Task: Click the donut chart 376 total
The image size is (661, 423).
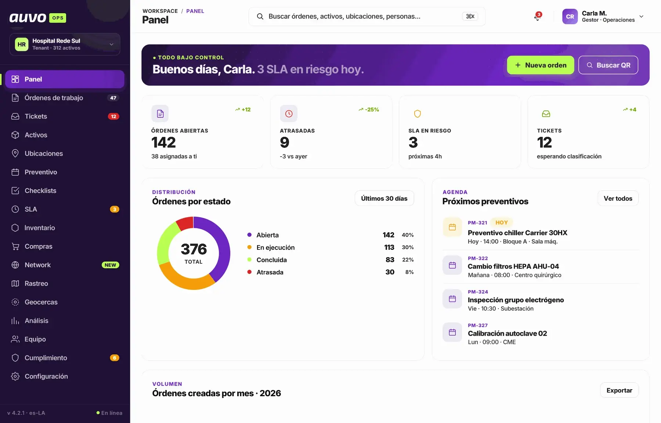Action: [x=194, y=253]
